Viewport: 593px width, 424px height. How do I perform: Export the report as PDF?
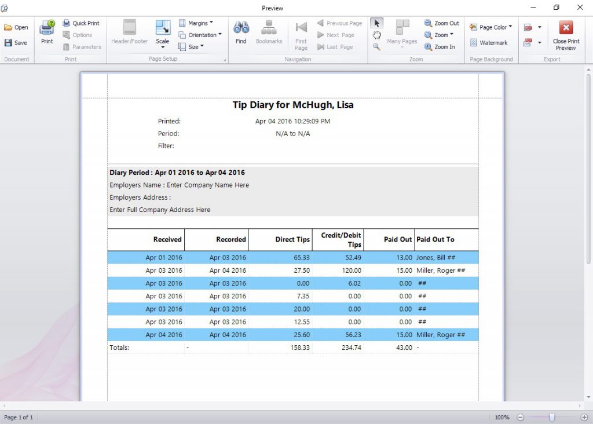pos(529,27)
